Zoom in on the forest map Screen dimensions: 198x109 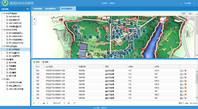34,19
